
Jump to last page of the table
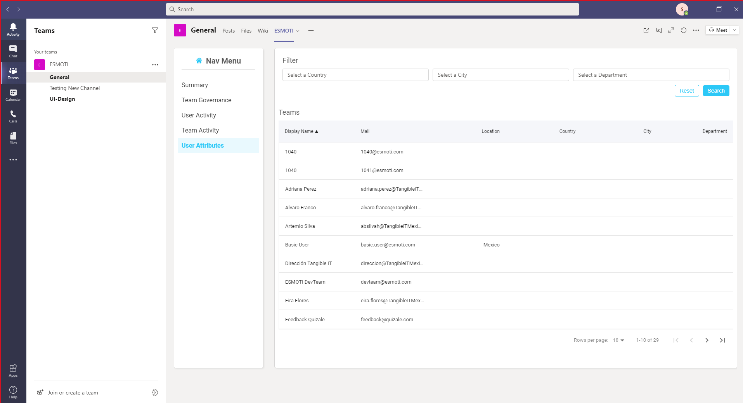pos(722,340)
